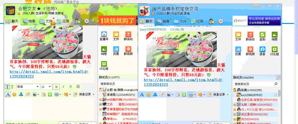Select member 承诺丽人(2316453371) in list

118,95
